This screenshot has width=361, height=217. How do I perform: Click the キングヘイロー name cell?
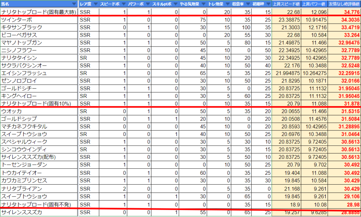click(x=39, y=96)
